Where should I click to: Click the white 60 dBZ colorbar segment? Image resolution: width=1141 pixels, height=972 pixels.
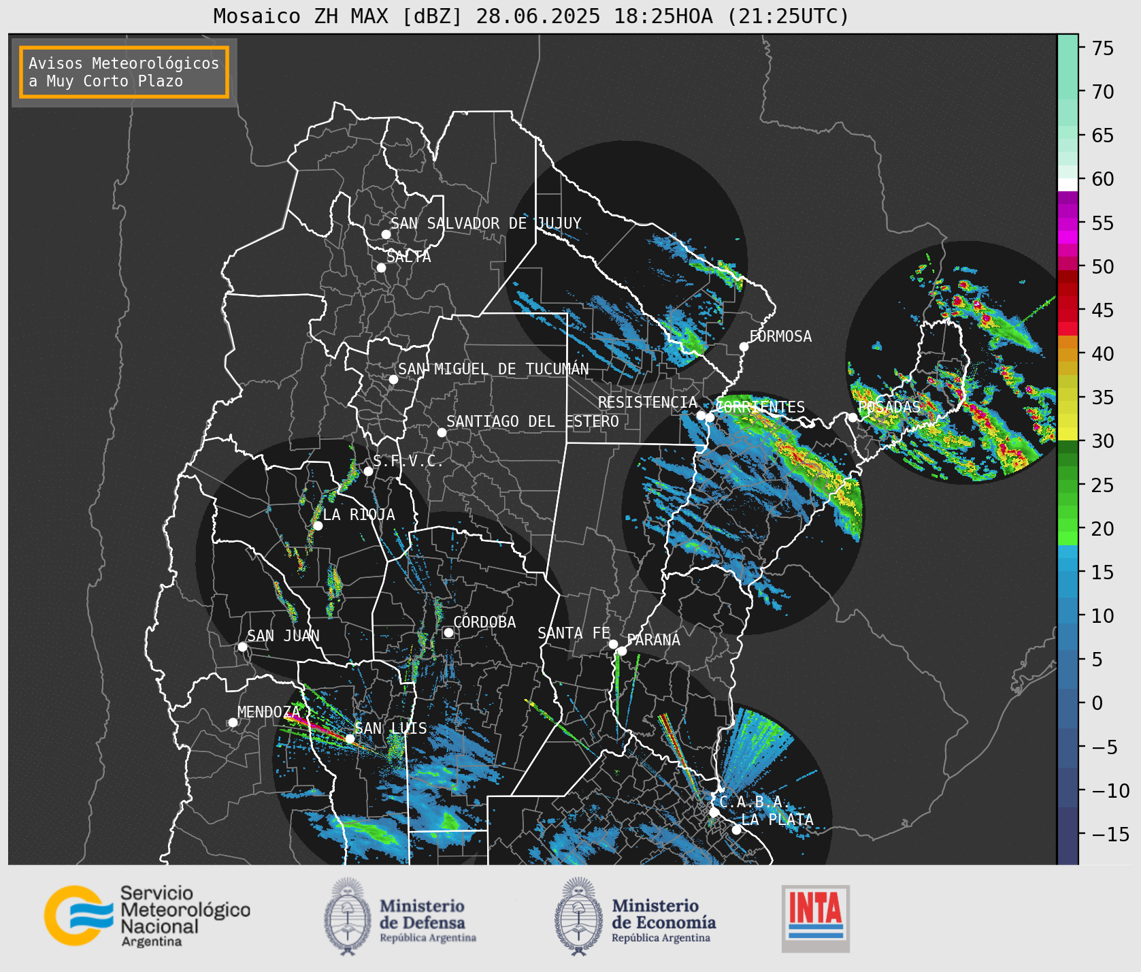pos(1068,184)
